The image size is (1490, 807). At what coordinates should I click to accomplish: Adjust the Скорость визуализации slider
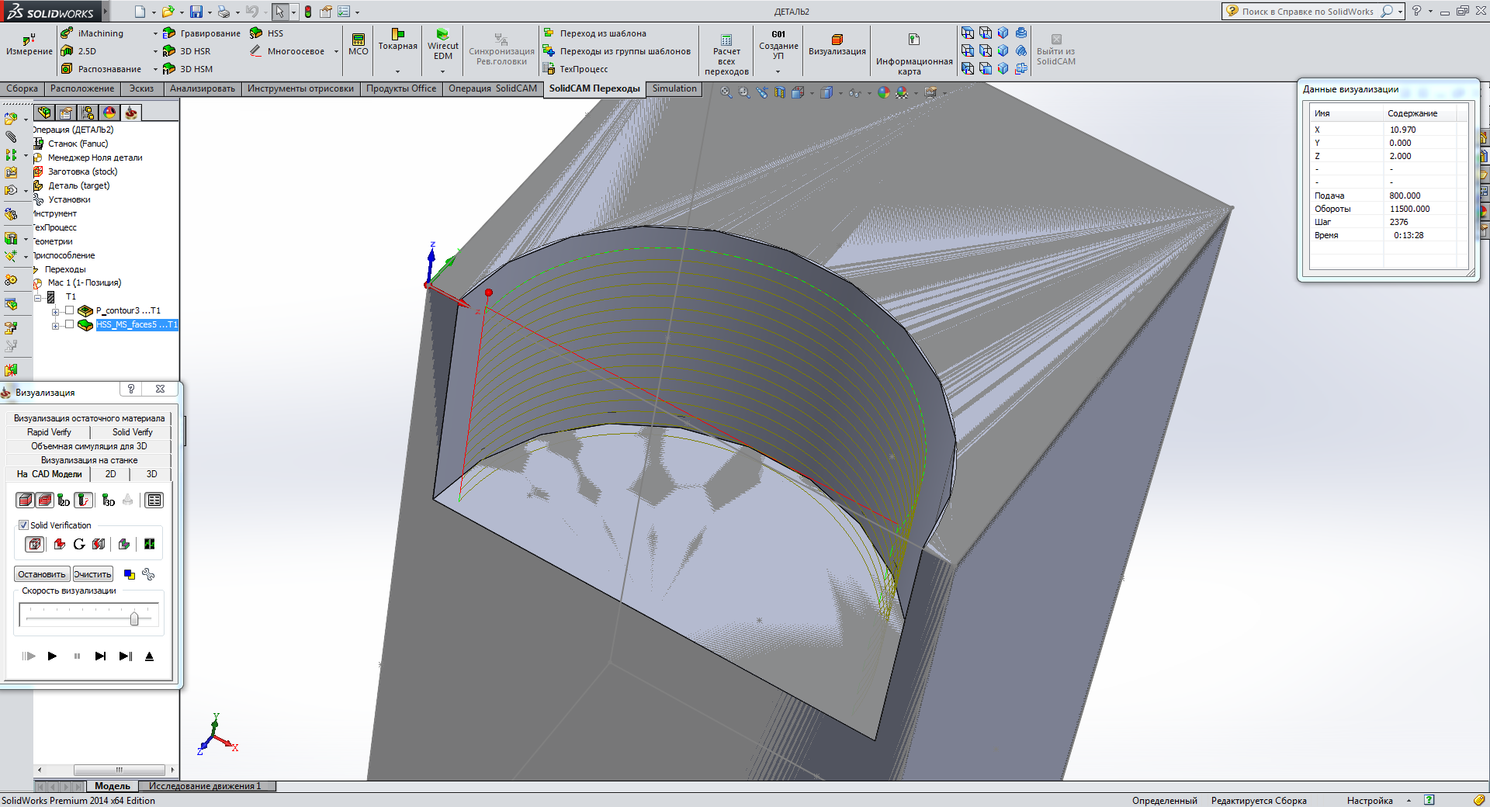point(134,618)
